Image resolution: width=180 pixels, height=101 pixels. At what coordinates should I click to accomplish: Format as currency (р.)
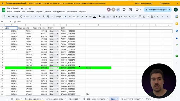pos(36,17)
